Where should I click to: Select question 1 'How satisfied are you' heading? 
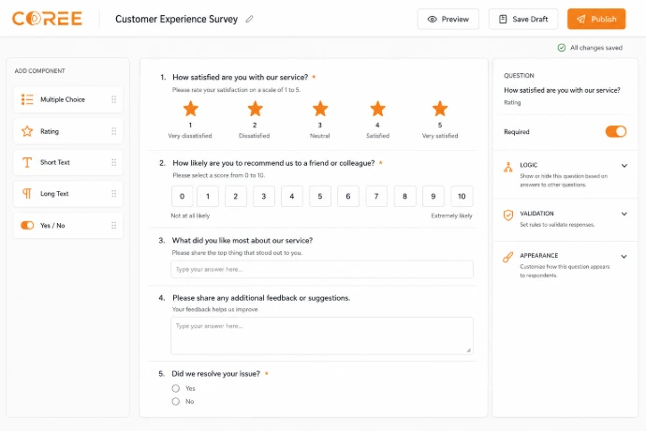click(241, 77)
